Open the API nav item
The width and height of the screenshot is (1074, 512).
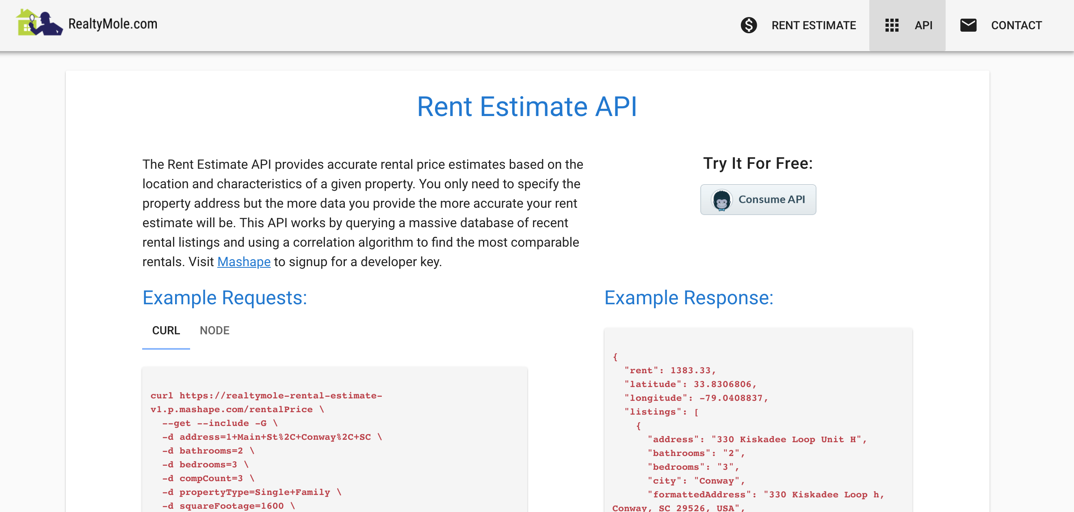pyautogui.click(x=923, y=26)
